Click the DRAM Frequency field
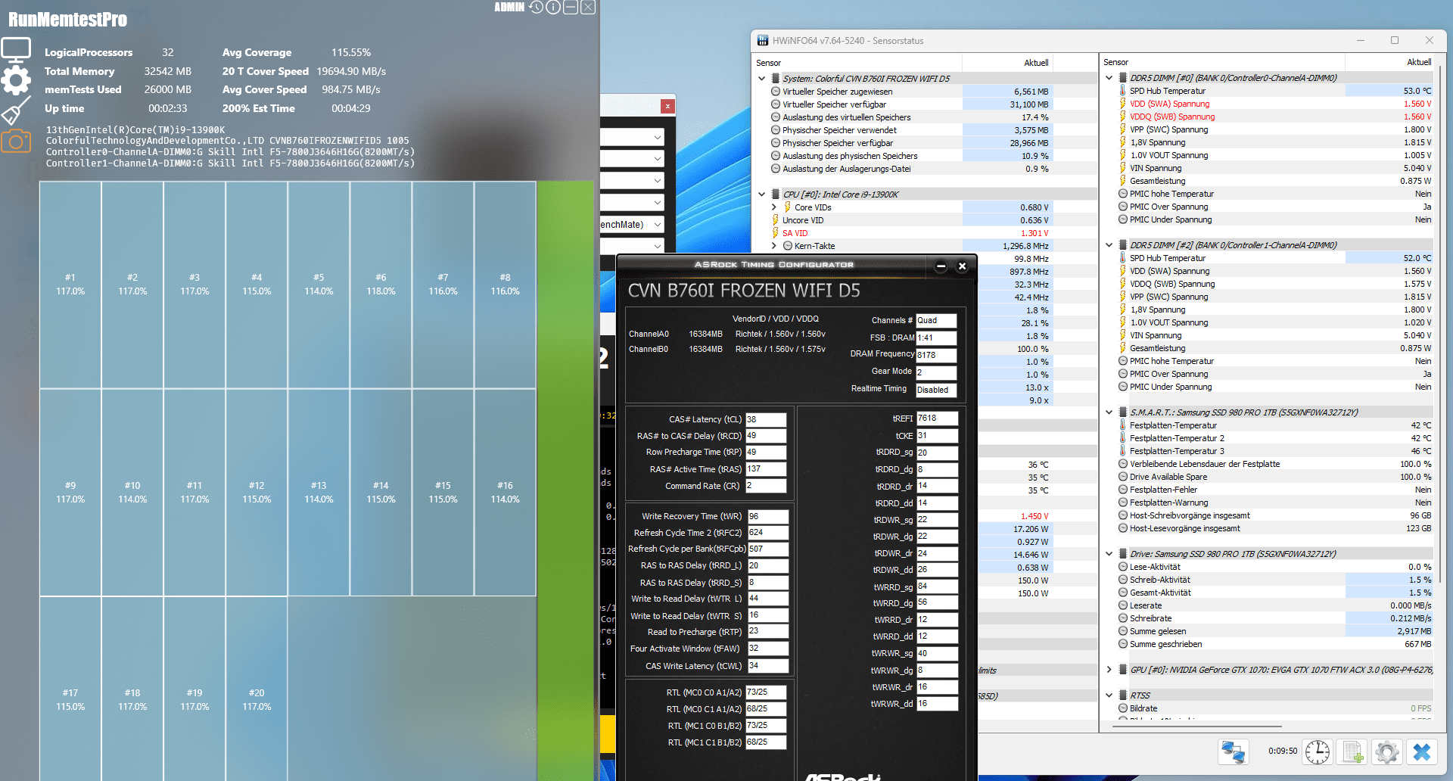This screenshot has width=1453, height=781. click(x=936, y=355)
